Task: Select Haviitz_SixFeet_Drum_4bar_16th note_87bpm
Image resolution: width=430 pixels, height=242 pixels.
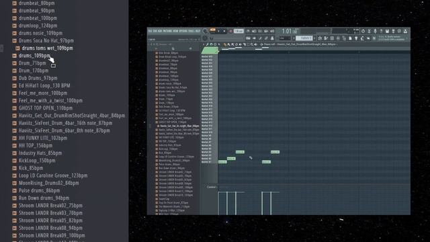Action: (65, 123)
